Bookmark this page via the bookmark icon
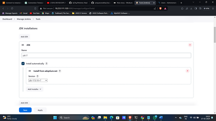216x121 pixels. [x=35, y=9]
